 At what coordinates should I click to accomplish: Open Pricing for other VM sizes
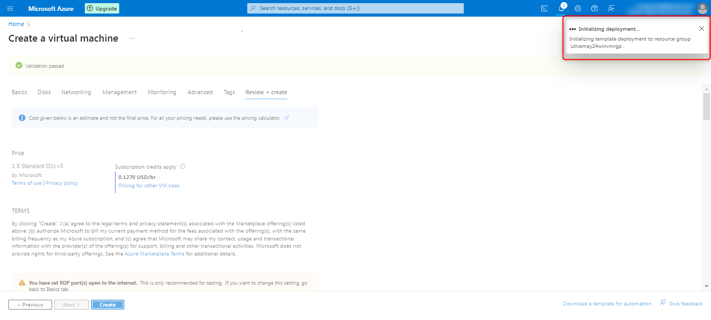point(149,186)
